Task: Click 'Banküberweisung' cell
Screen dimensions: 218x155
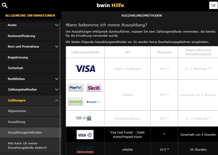Action: (x=127, y=119)
